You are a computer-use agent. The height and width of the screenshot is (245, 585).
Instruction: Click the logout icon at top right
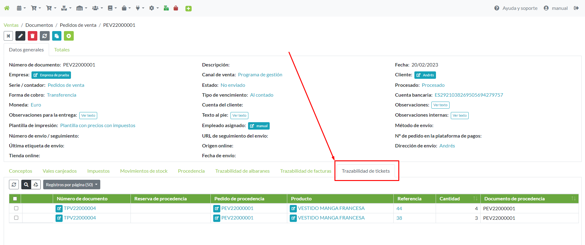point(576,8)
